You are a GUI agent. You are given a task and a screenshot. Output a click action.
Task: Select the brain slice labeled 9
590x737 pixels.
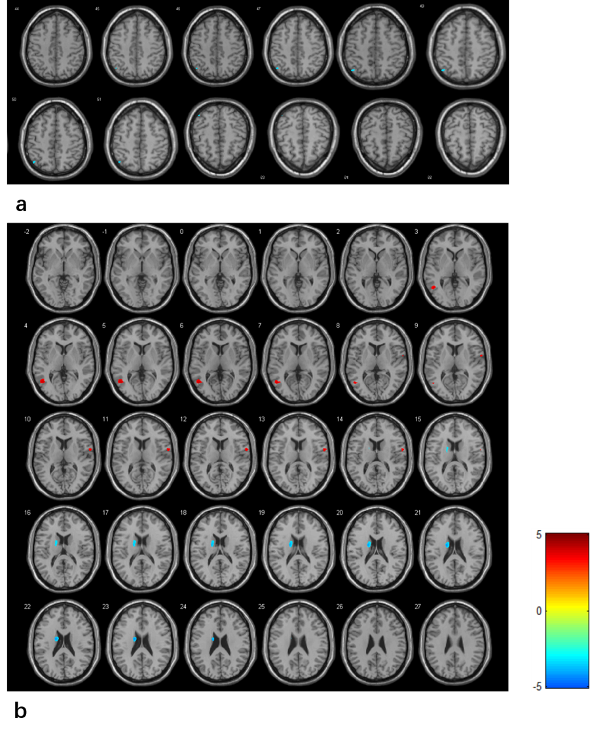454,364
